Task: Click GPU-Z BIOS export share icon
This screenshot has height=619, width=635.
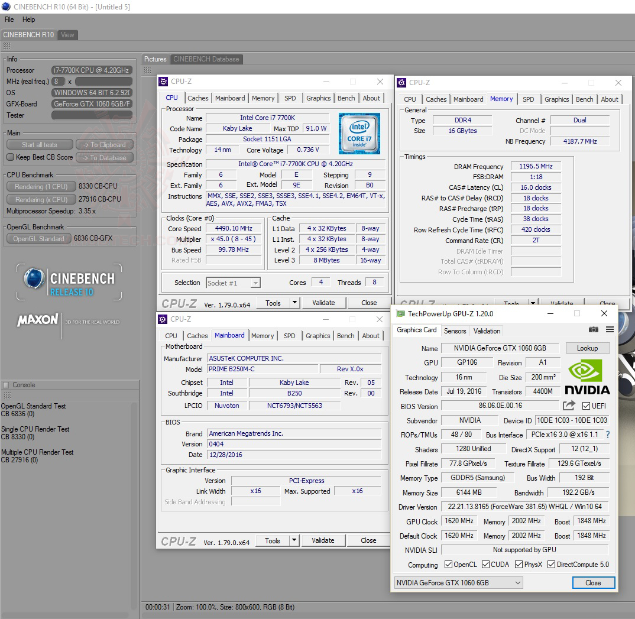Action: (569, 406)
